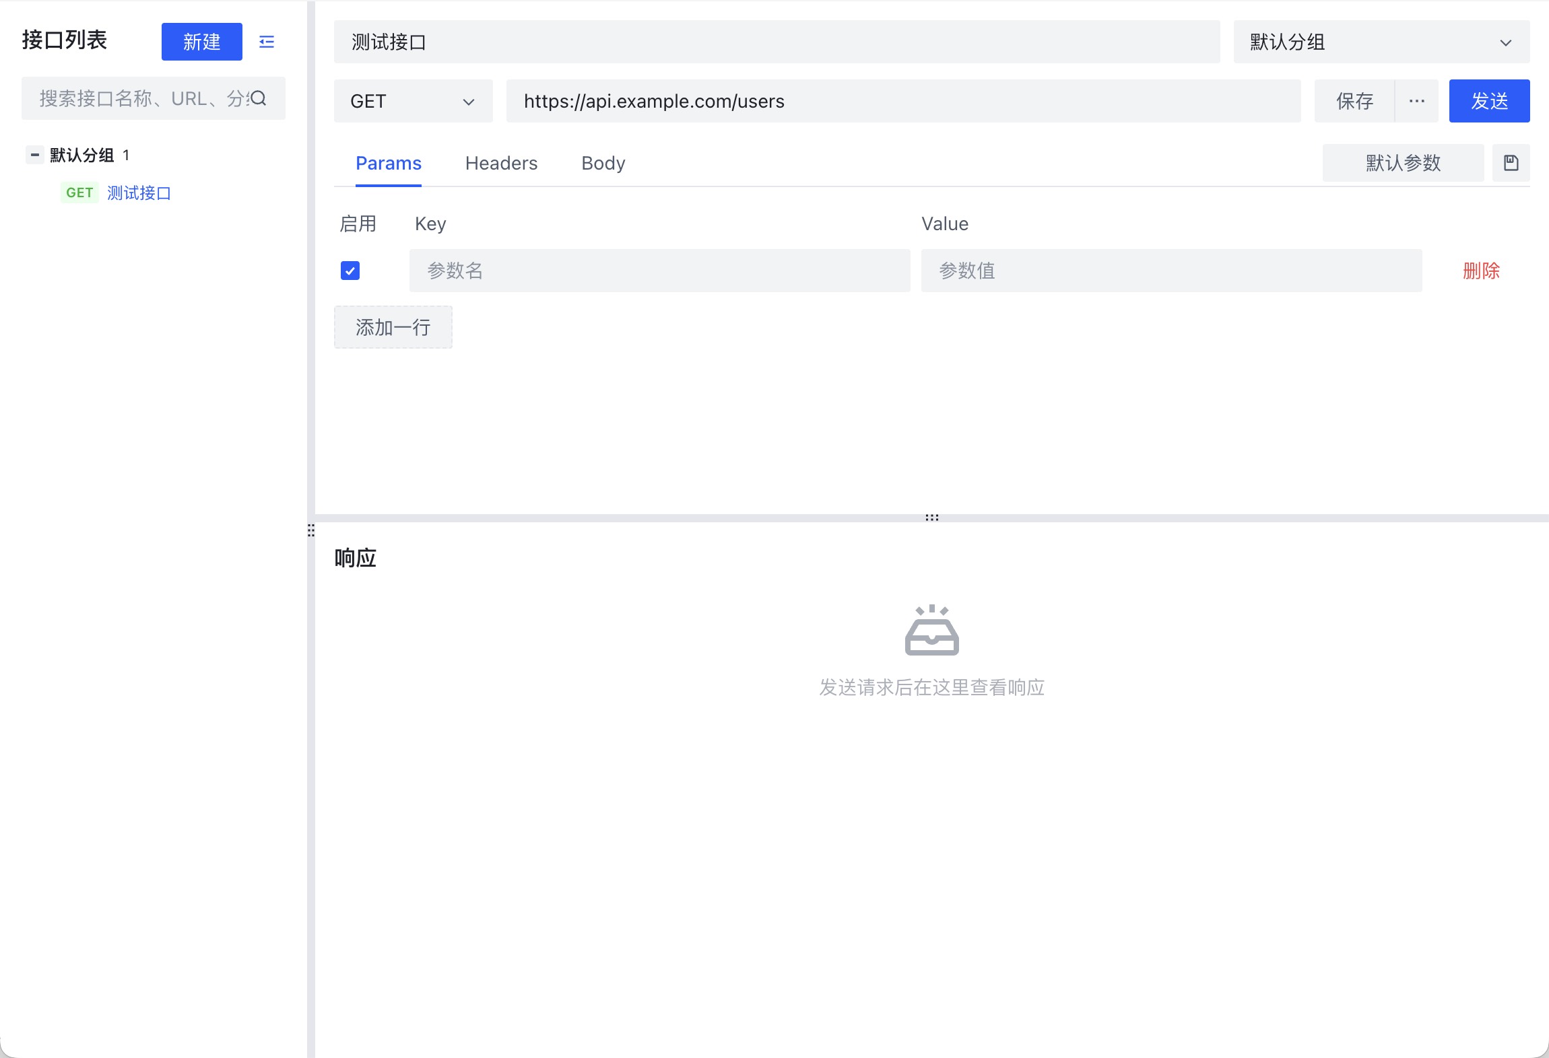Viewport: 1549px width, 1058px height.
Task: Click the 接口列表 heading
Action: [x=65, y=40]
